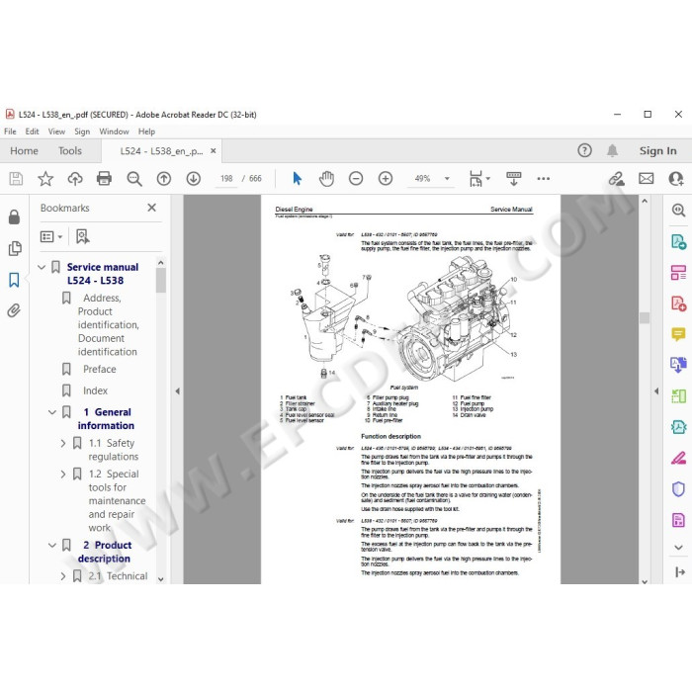Close the L524 - L538 document tab
The width and height of the screenshot is (692, 692).
pyautogui.click(x=214, y=151)
